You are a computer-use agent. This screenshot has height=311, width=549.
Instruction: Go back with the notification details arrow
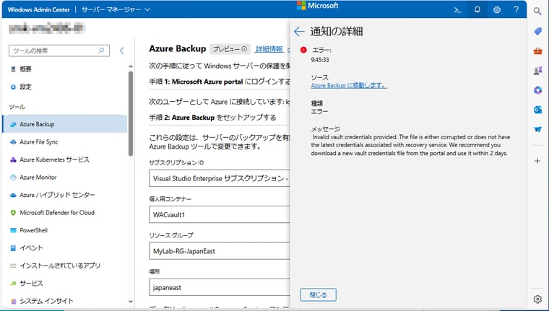299,32
